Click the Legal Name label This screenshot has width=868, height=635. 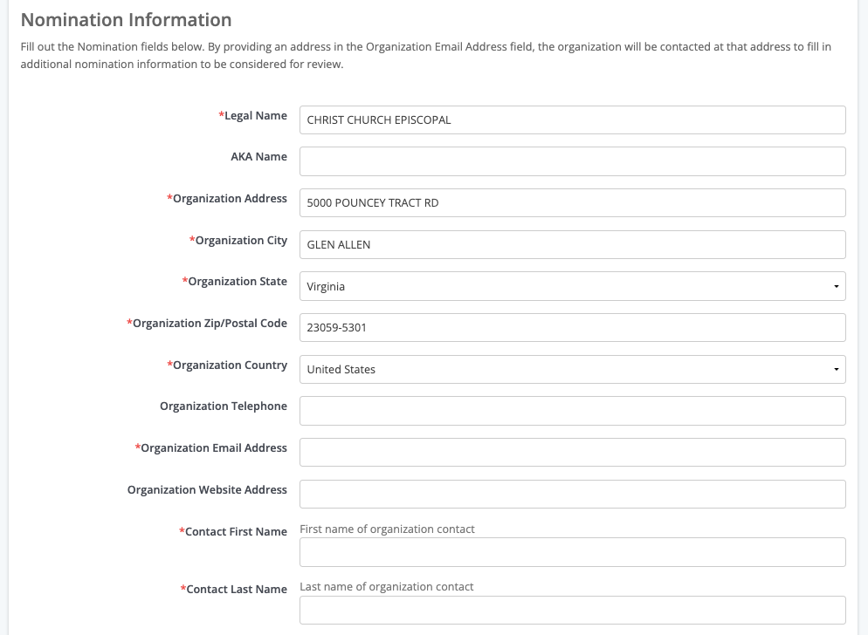(x=253, y=116)
